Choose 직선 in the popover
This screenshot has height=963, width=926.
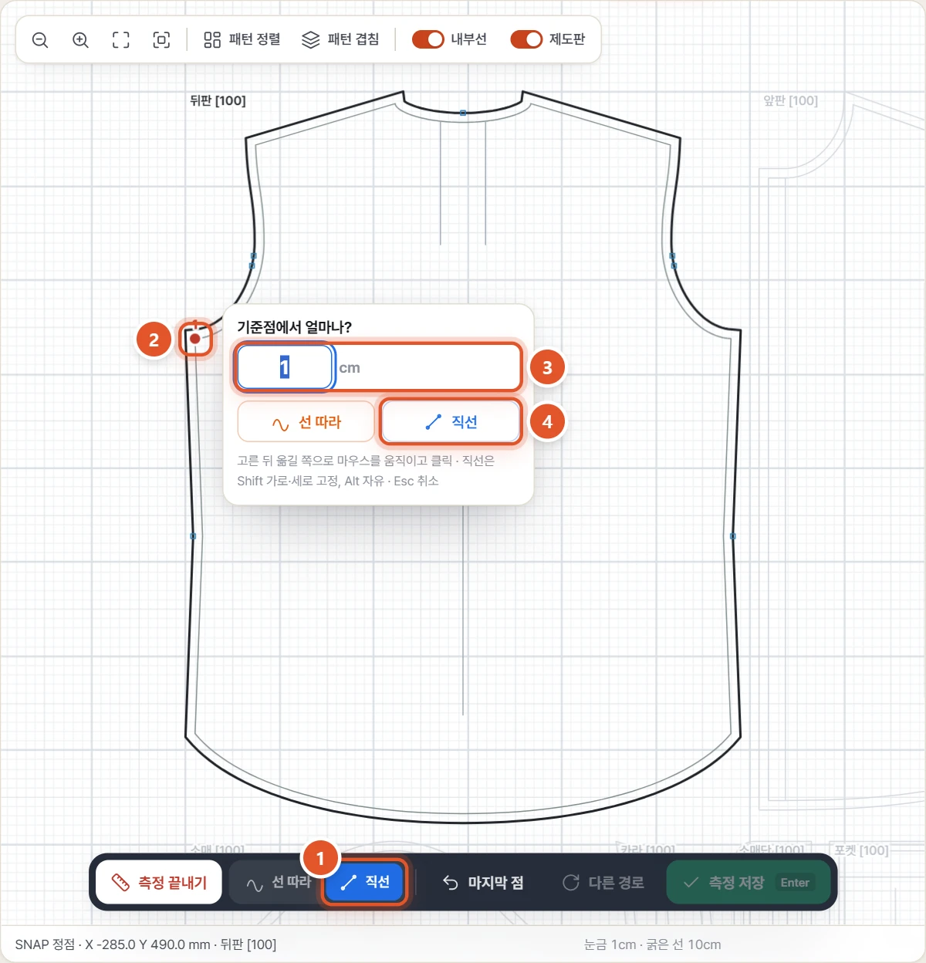coord(451,422)
